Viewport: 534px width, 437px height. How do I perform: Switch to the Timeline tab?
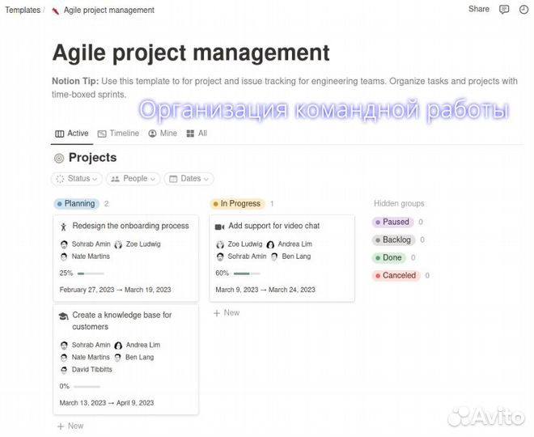coord(118,134)
